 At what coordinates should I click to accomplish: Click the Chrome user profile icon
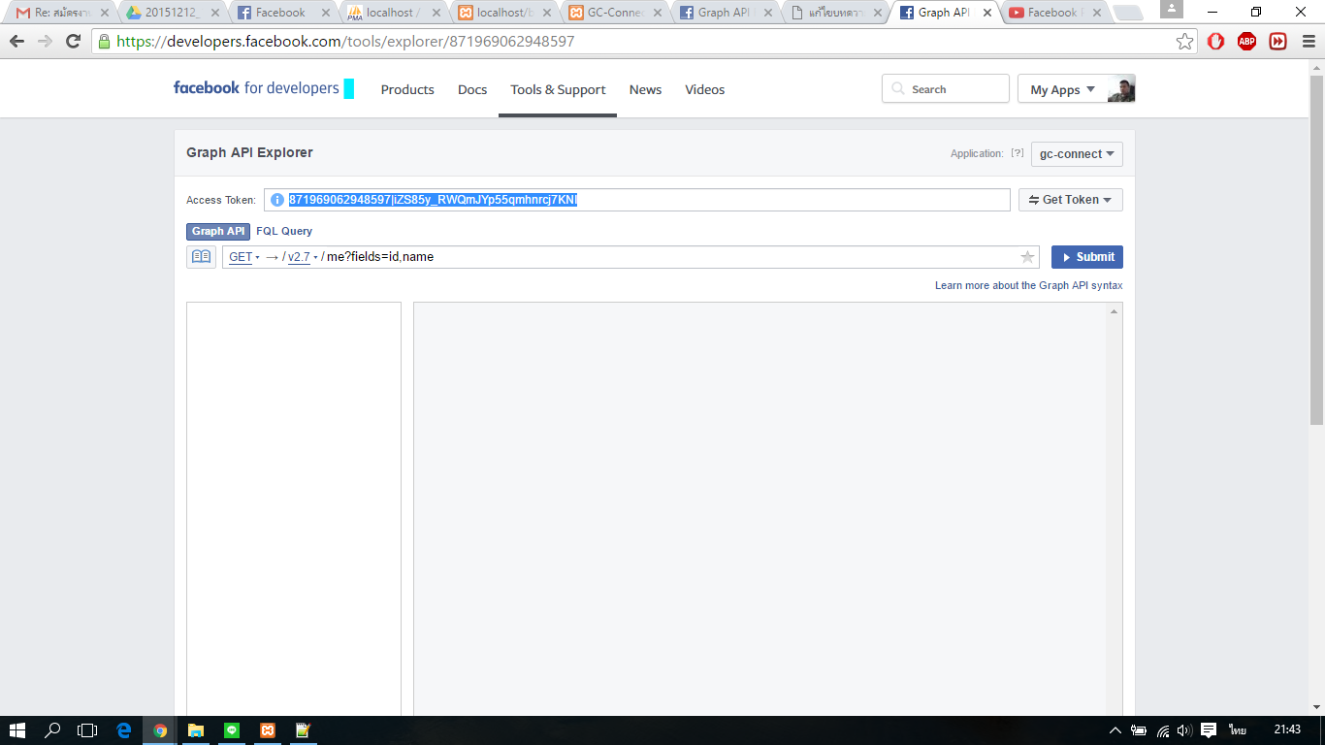coord(1172,9)
